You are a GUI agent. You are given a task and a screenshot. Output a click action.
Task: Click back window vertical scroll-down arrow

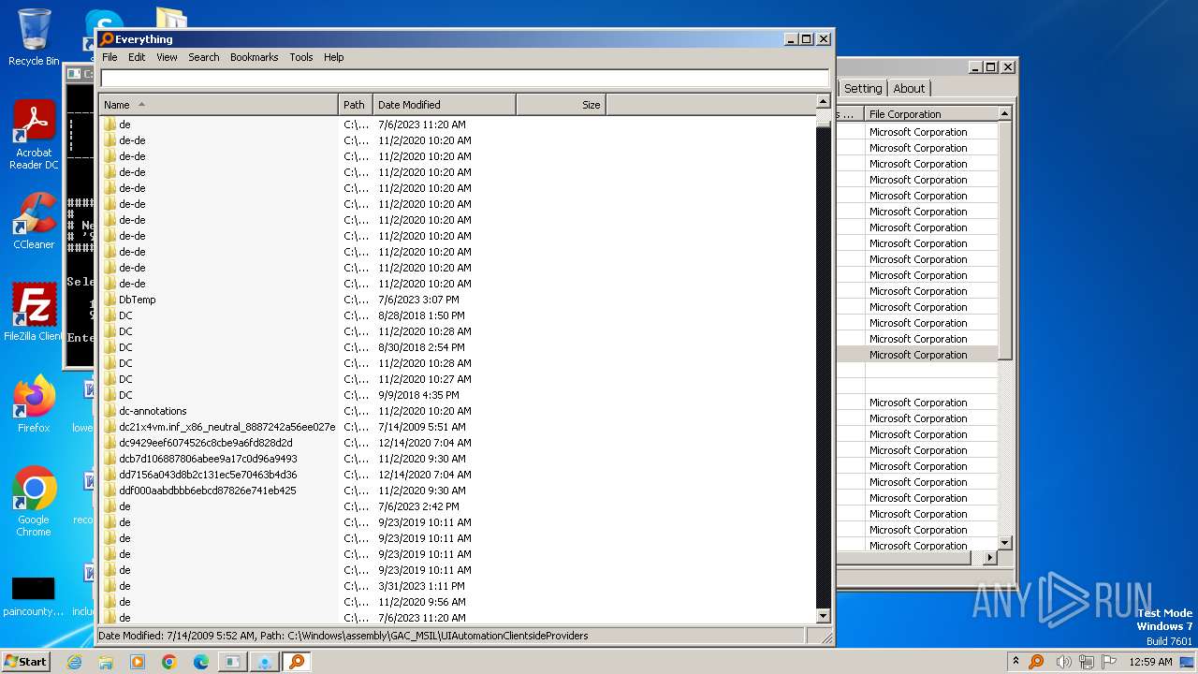point(1005,542)
